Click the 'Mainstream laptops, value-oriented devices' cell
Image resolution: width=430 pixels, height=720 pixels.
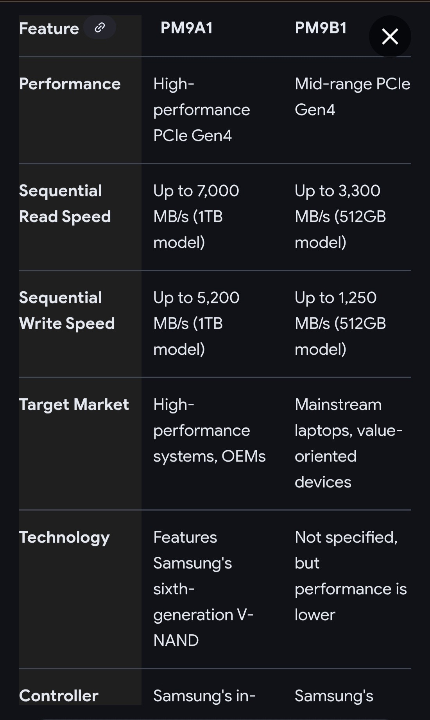[x=348, y=443]
